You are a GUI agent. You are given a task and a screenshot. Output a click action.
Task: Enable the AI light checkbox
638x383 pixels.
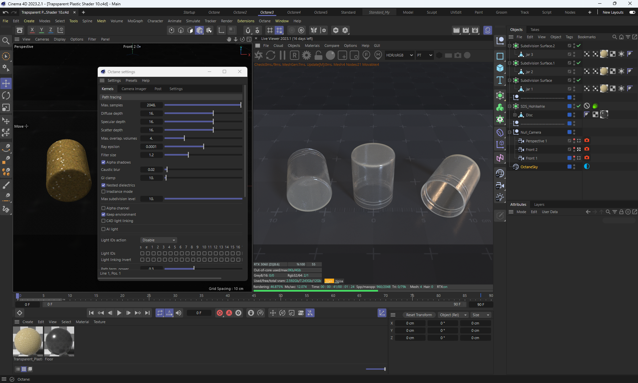[103, 229]
